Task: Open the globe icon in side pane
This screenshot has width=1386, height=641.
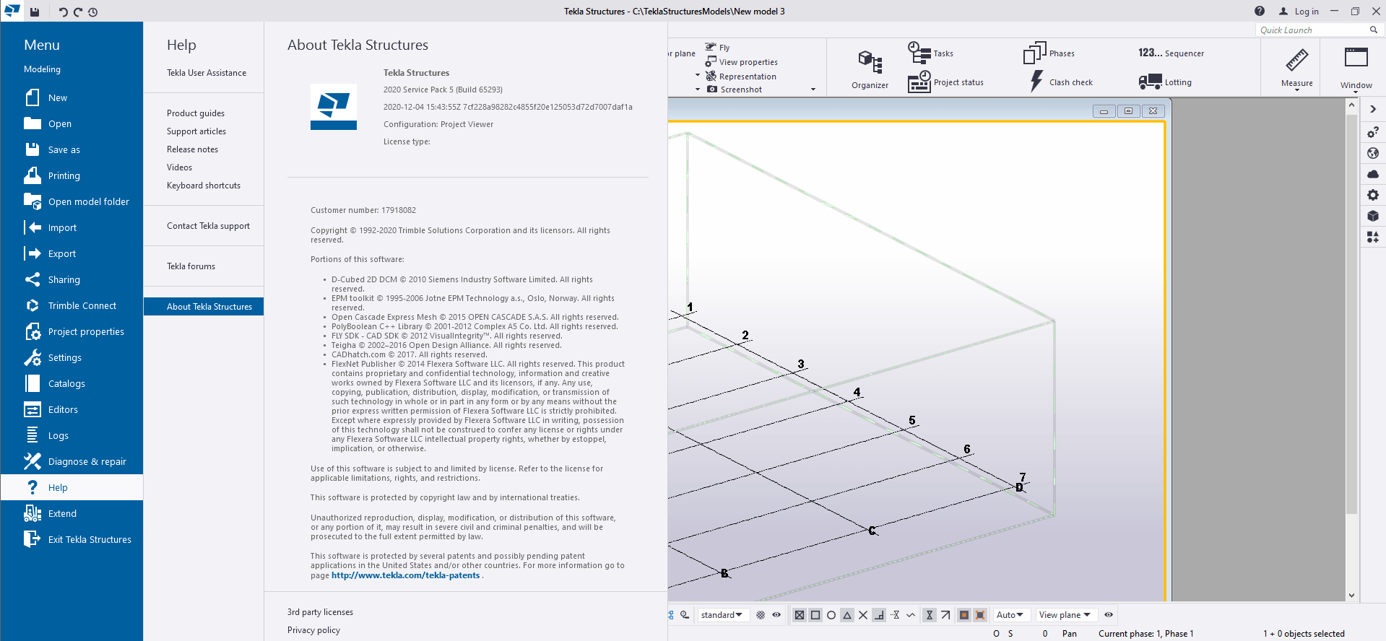Action: [1373, 153]
